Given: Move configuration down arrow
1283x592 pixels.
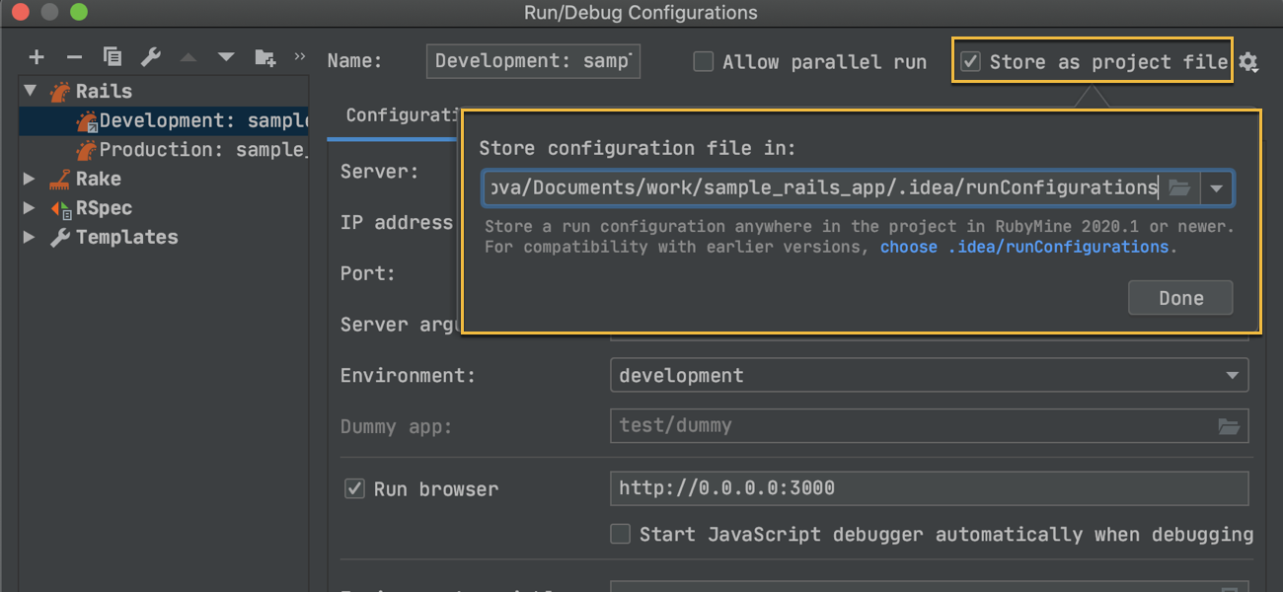Looking at the screenshot, I should click(x=226, y=57).
